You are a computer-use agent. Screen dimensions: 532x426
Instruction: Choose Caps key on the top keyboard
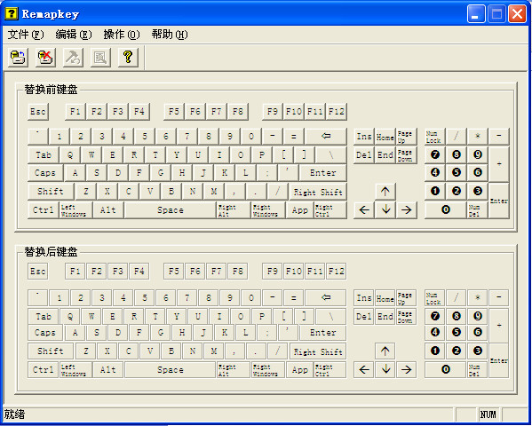coord(45,173)
